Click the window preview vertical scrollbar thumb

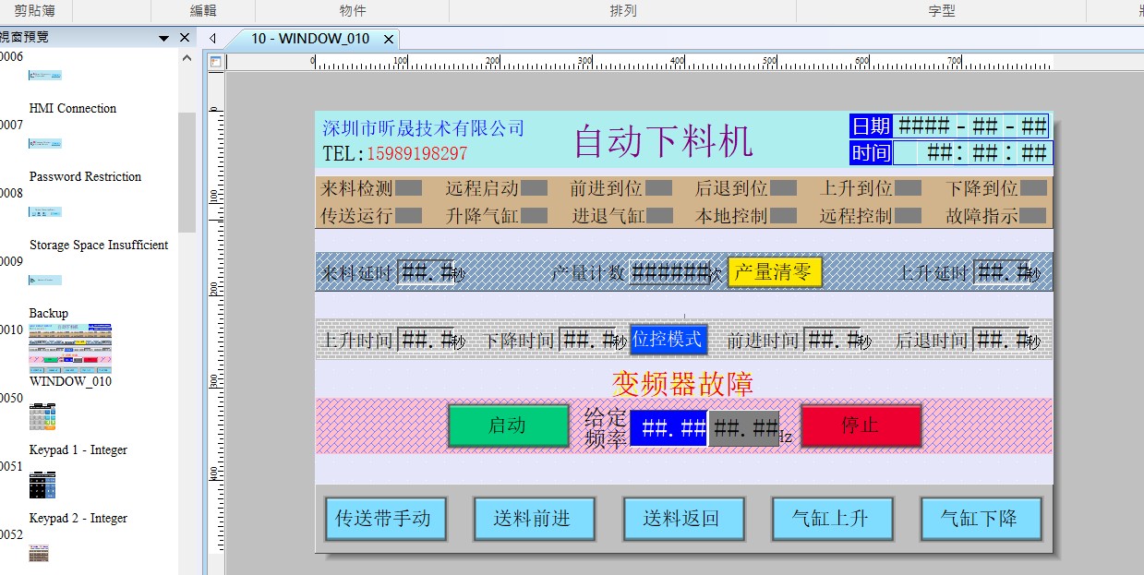(187, 171)
